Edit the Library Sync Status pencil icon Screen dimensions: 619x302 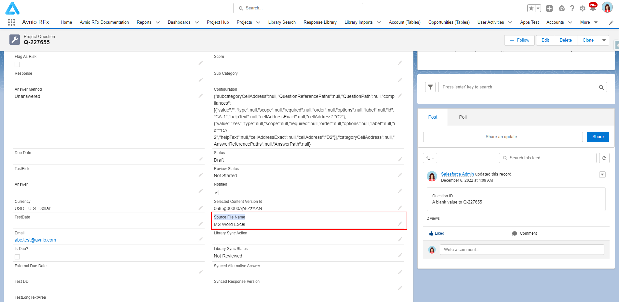pyautogui.click(x=400, y=255)
